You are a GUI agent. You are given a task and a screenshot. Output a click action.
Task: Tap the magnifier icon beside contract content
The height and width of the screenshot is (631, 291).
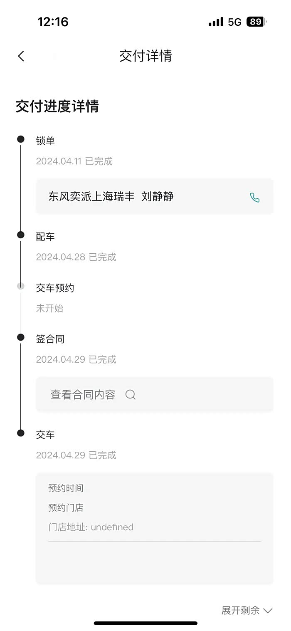(131, 395)
